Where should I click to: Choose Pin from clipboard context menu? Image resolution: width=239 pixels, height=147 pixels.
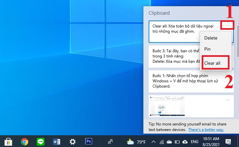pos(207,49)
